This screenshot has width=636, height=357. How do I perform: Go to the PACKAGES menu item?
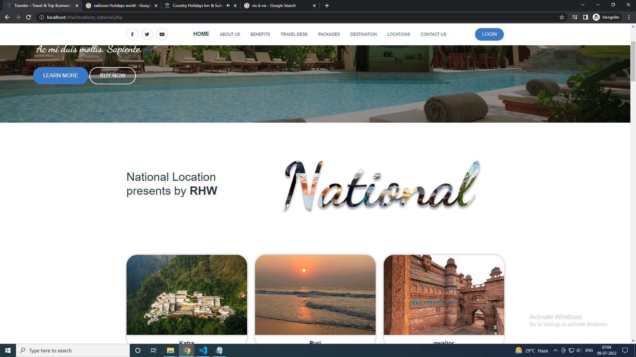tap(329, 35)
